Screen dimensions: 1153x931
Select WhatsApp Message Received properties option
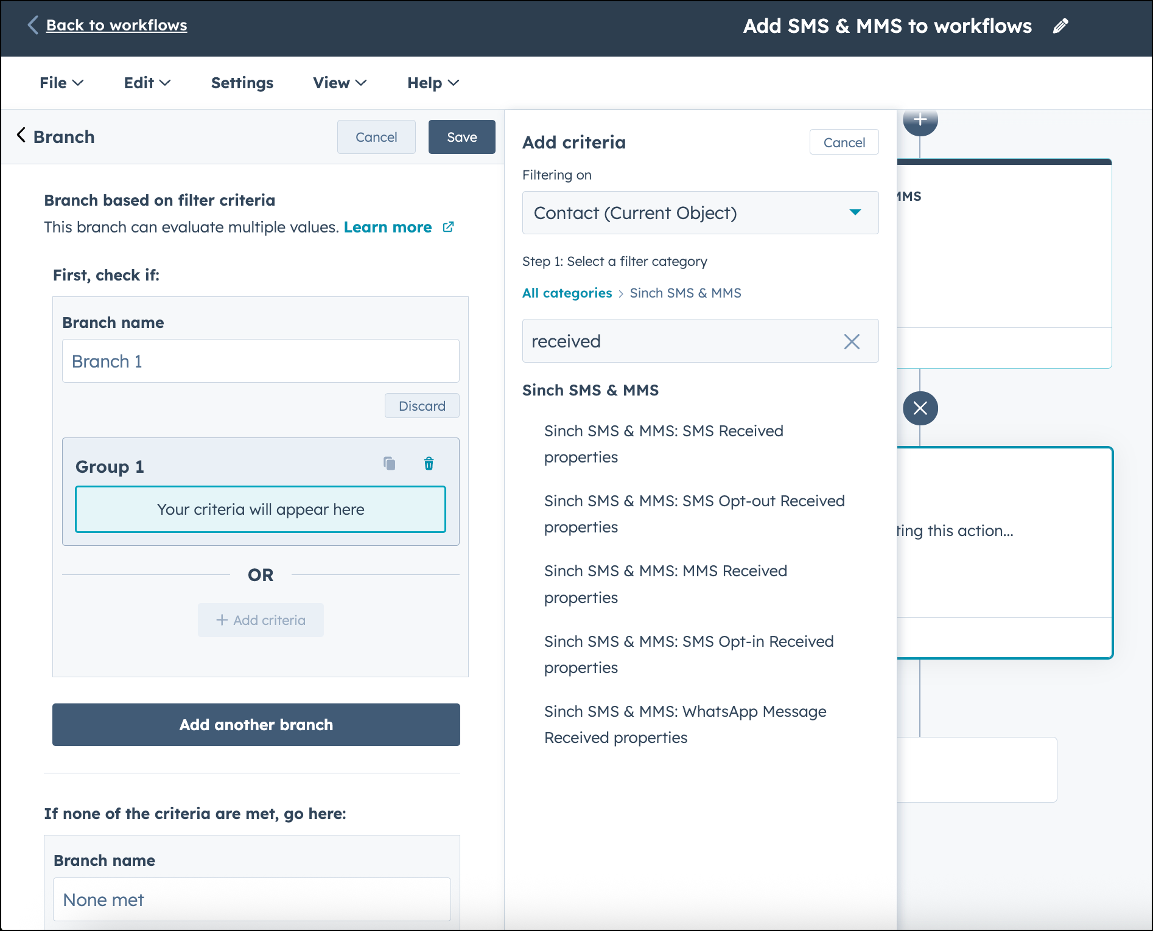(x=684, y=724)
